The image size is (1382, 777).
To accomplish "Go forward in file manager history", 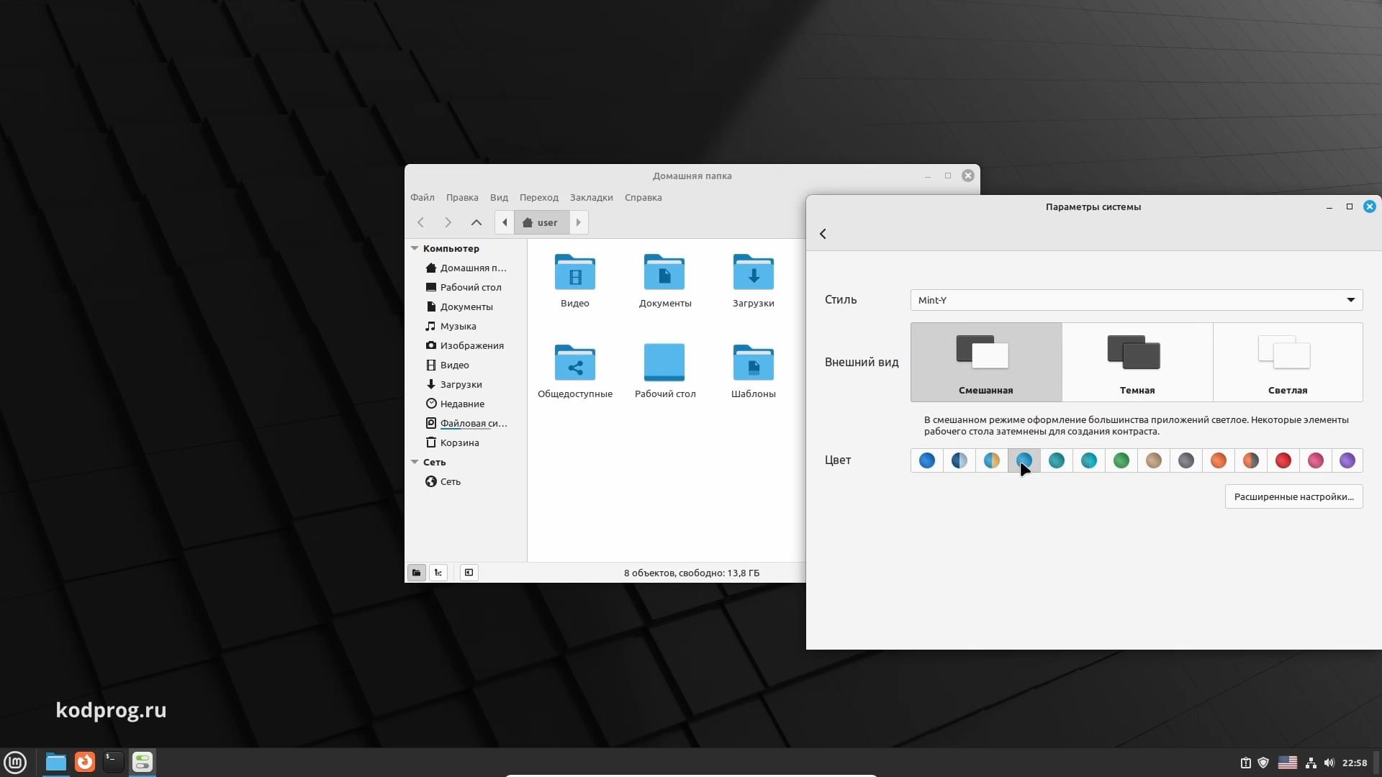I will coord(448,222).
